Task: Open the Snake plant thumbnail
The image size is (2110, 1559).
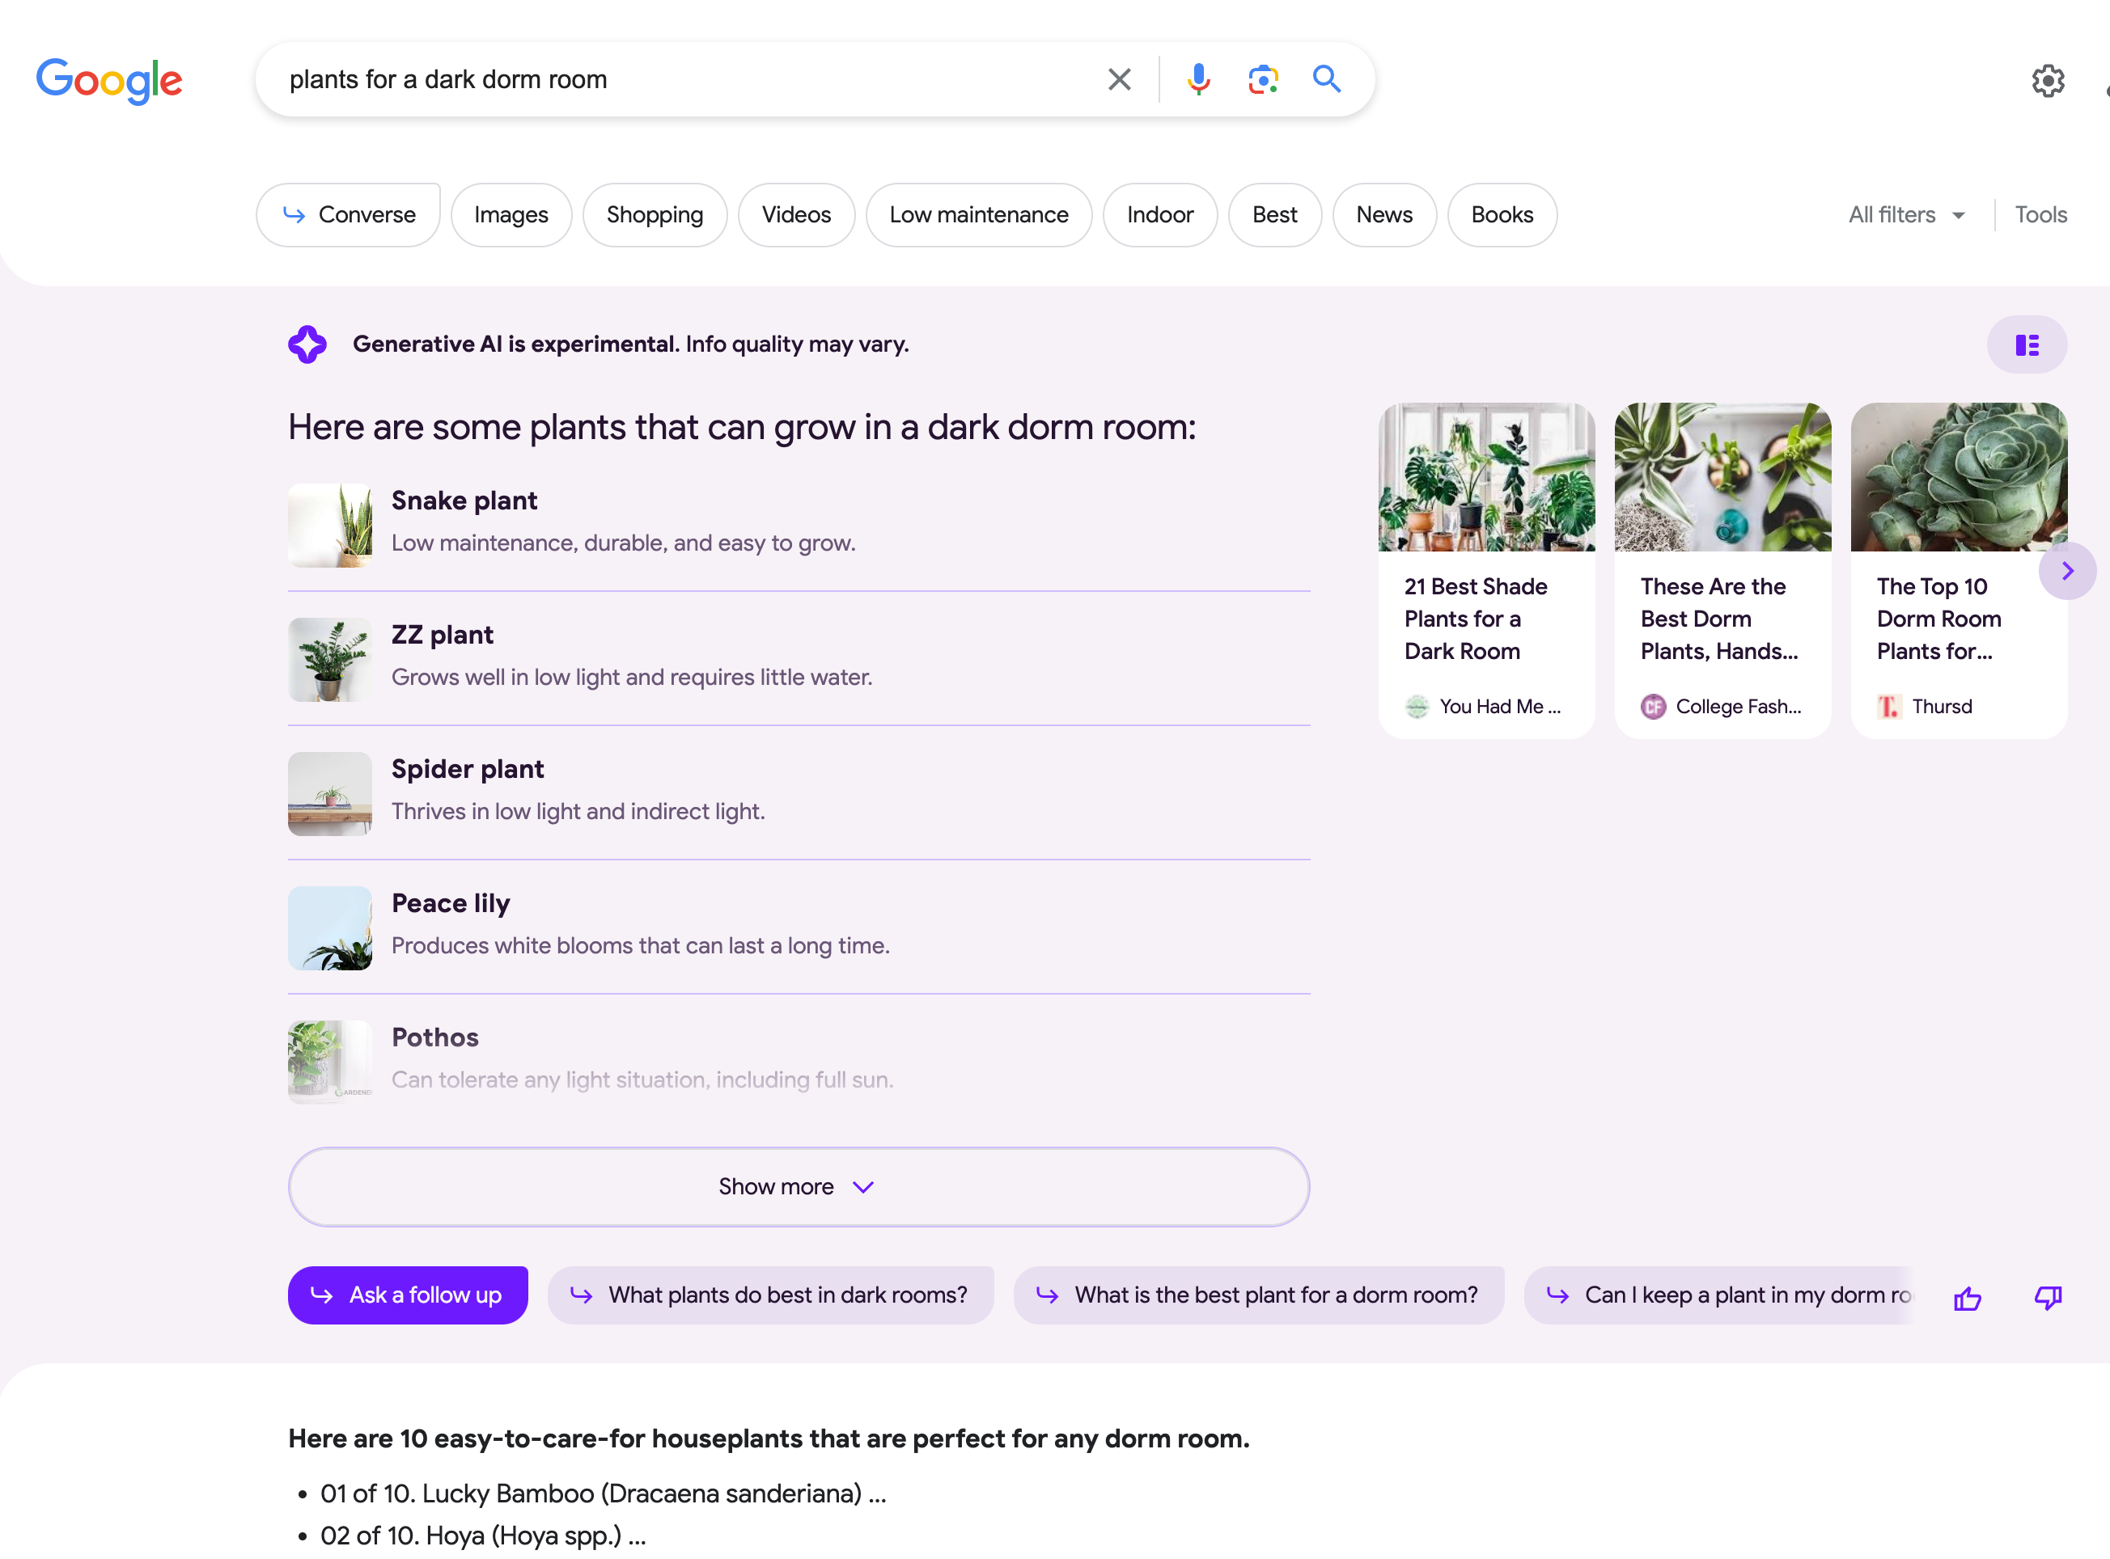Action: 329,526
